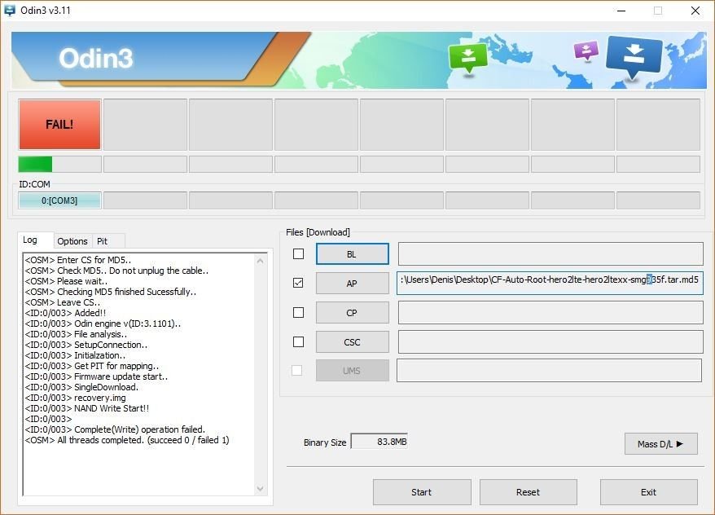Click log line 'All threads completed.'
Viewport: 715px width, 515px height.
127,440
